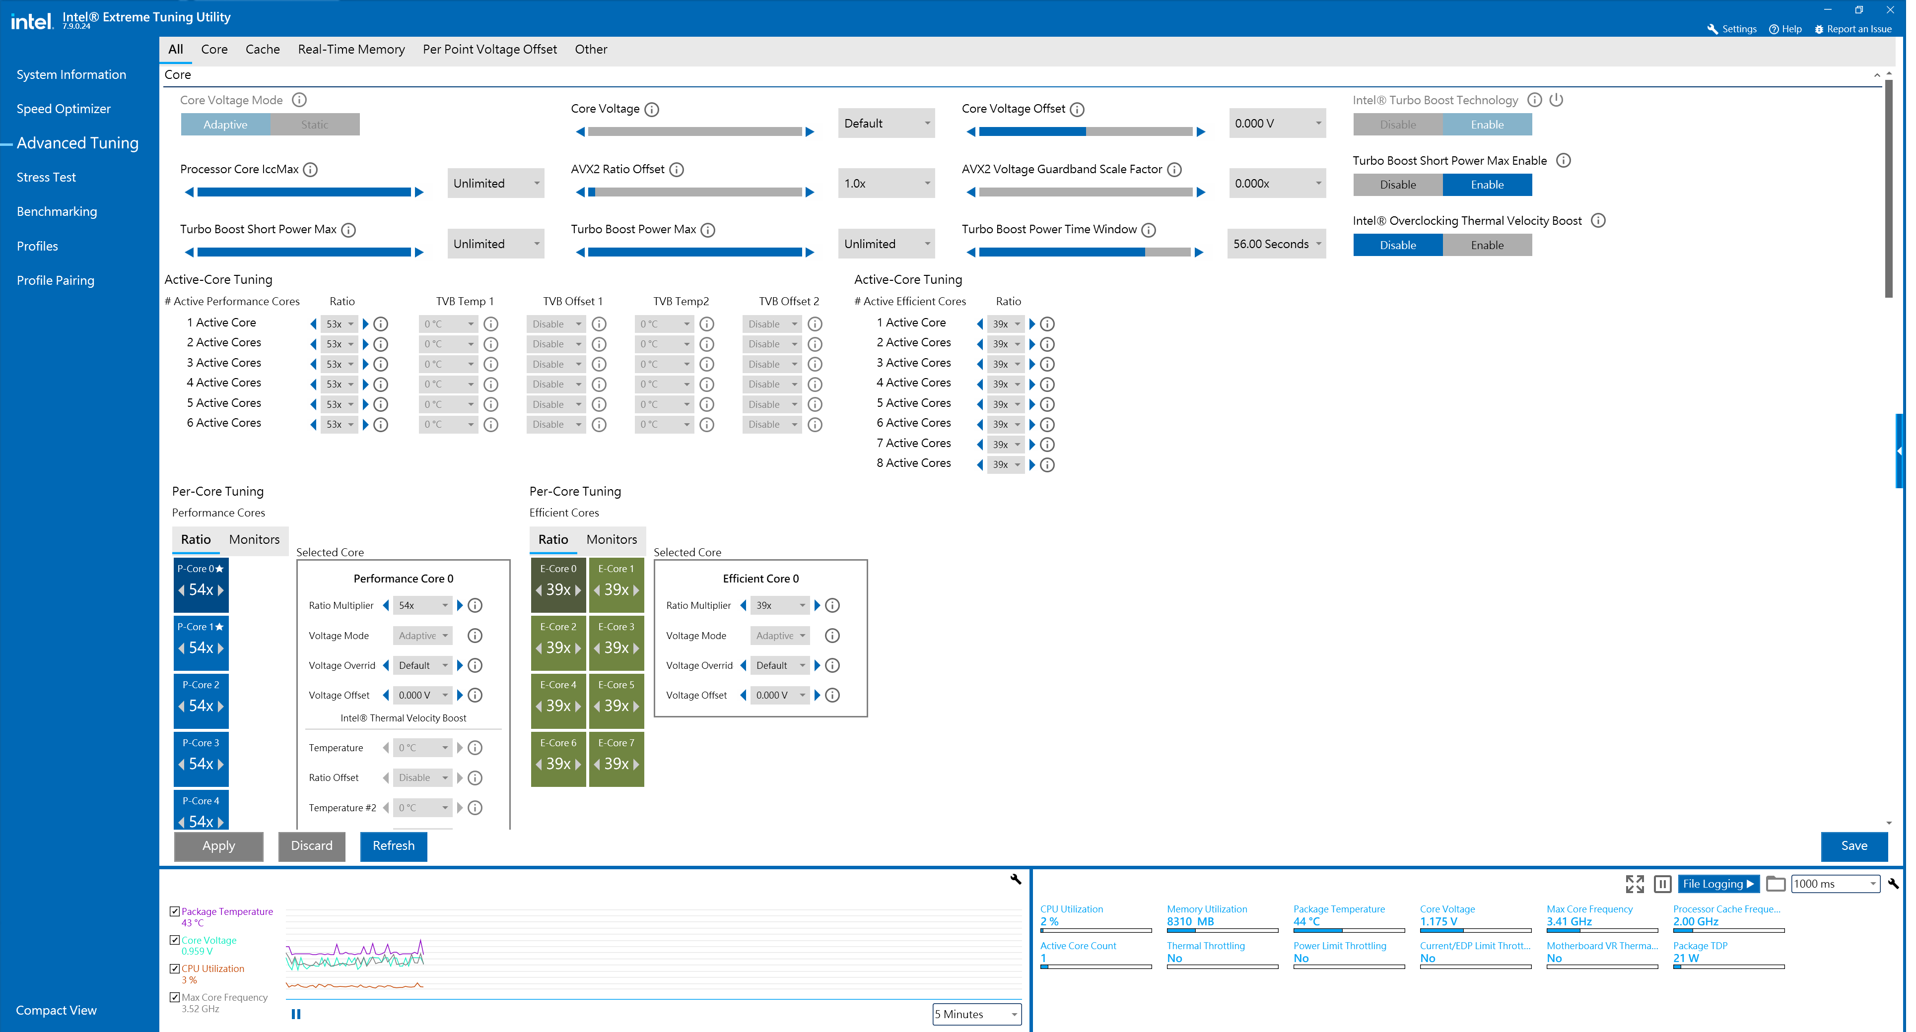Open monitor panel wrench settings at right

tap(1893, 883)
